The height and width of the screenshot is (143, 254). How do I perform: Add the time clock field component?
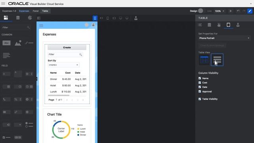[x=18, y=87]
